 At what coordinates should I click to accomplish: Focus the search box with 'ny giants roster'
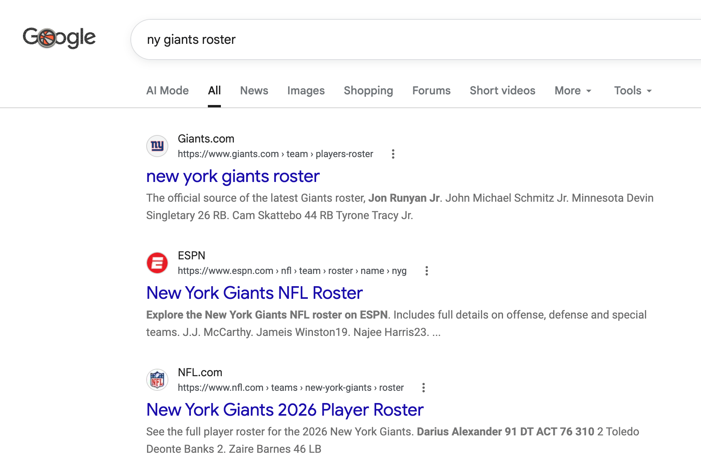(415, 39)
